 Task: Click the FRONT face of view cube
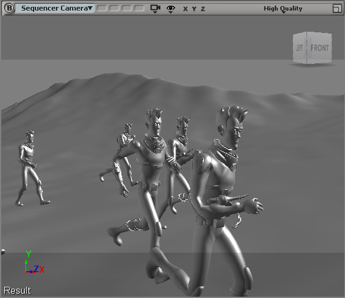(x=320, y=48)
